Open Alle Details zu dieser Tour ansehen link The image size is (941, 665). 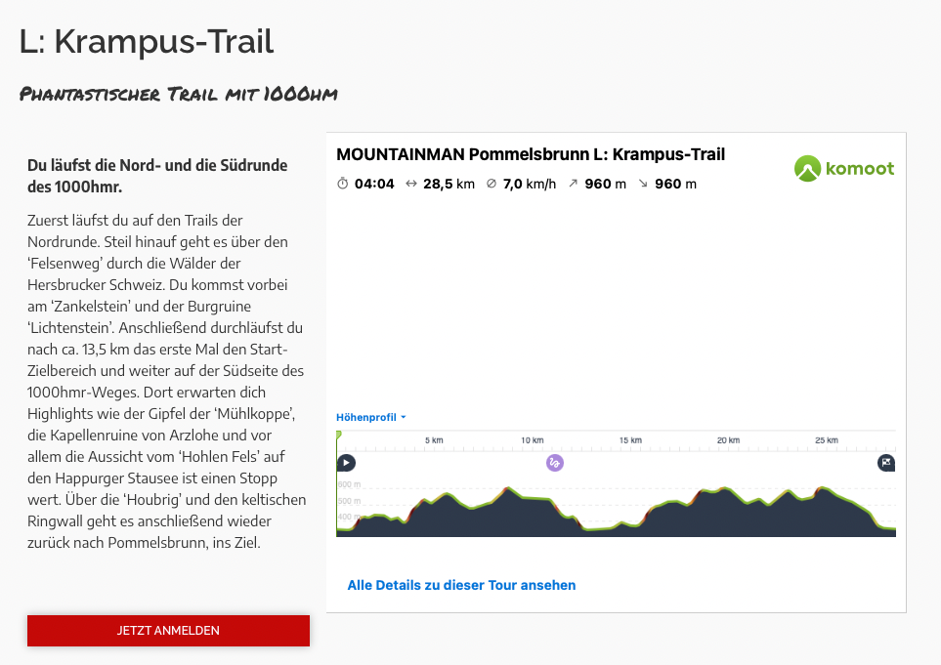(461, 585)
